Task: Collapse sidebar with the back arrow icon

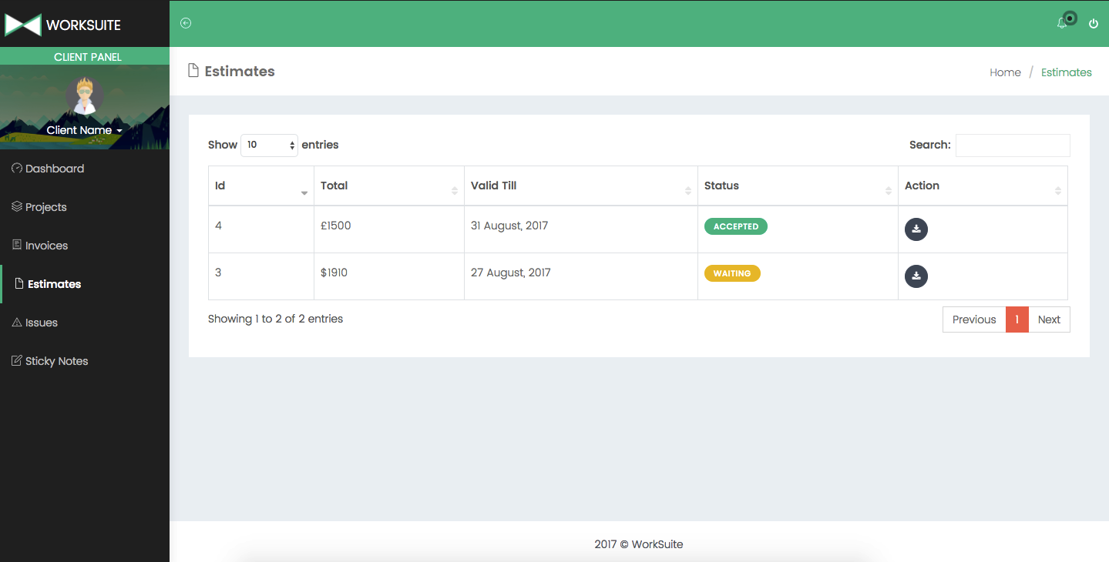Action: [186, 23]
